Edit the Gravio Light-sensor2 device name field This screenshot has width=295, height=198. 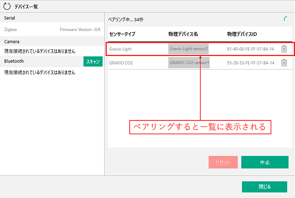pyautogui.click(x=188, y=49)
